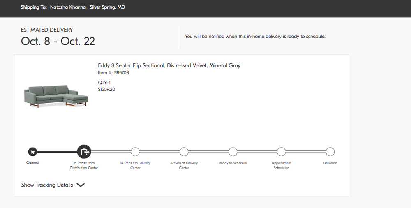Screen dimensions: 411x208
Task: Click the Show Tracking Details text
Action: (x=47, y=185)
